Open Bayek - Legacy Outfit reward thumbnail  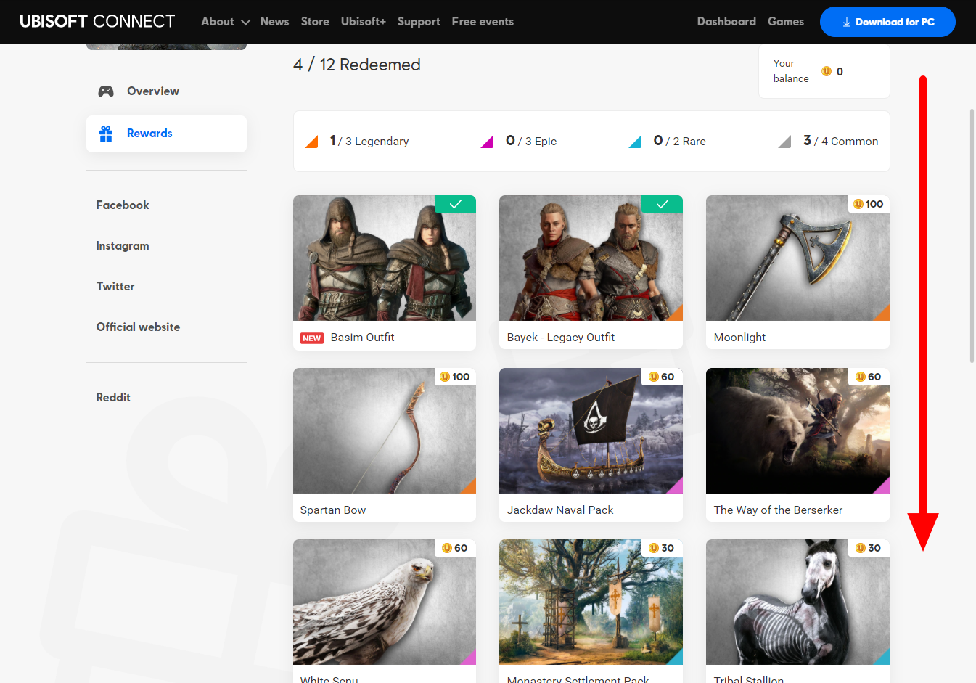[x=591, y=258]
